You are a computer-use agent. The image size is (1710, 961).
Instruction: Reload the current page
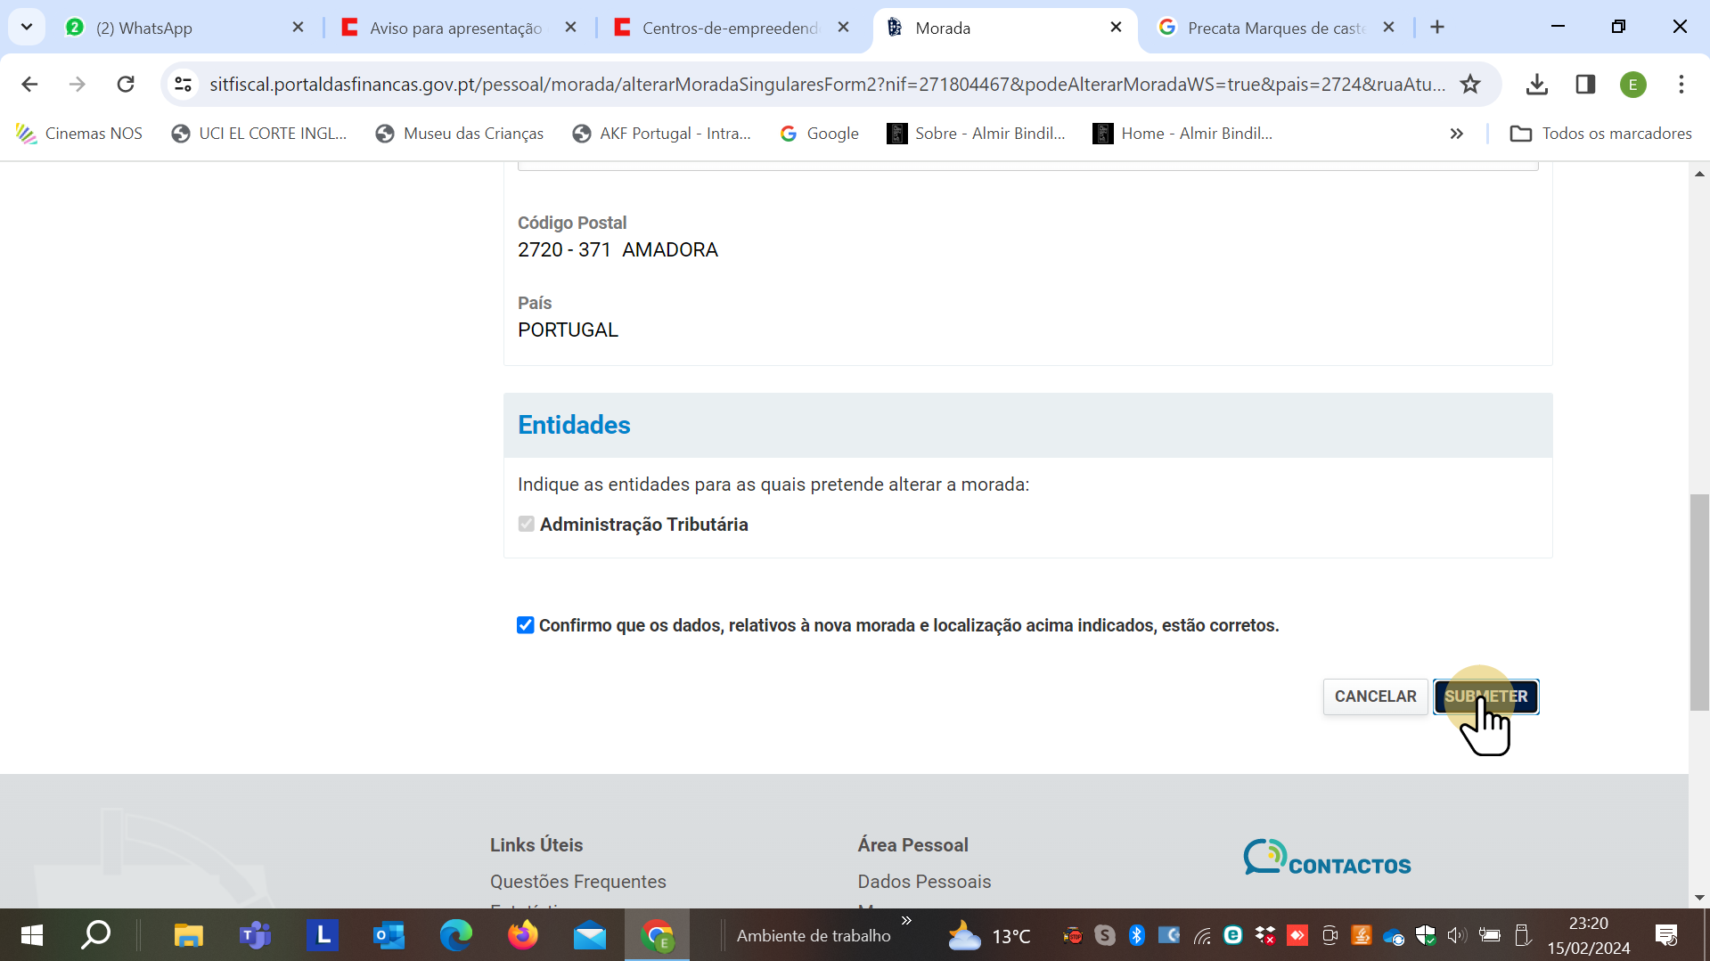[126, 85]
